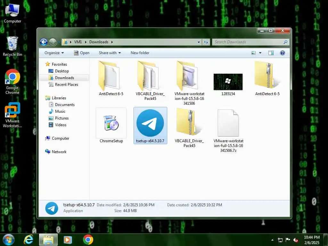Select the first AntiDetect 6-5 folder

pos(111,78)
